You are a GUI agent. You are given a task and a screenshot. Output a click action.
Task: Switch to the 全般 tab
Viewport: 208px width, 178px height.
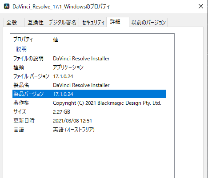(x=14, y=23)
